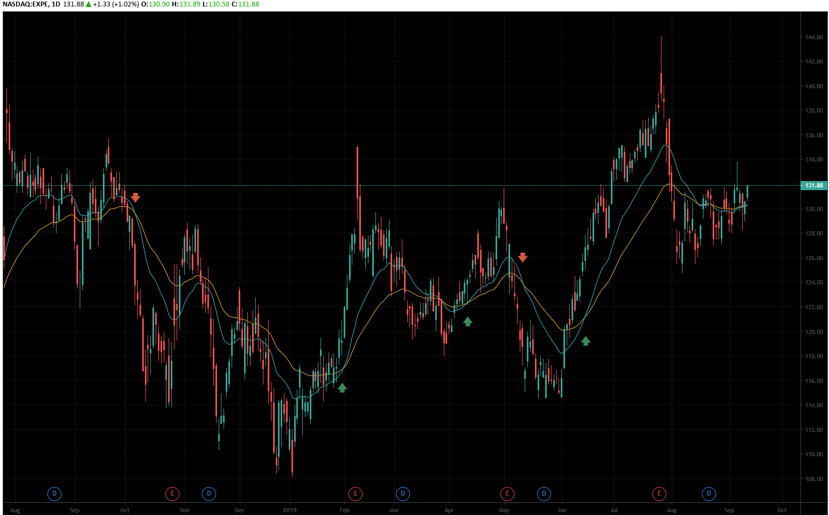Select the red sell arrow near October
The height and width of the screenshot is (515, 829).
pos(135,198)
